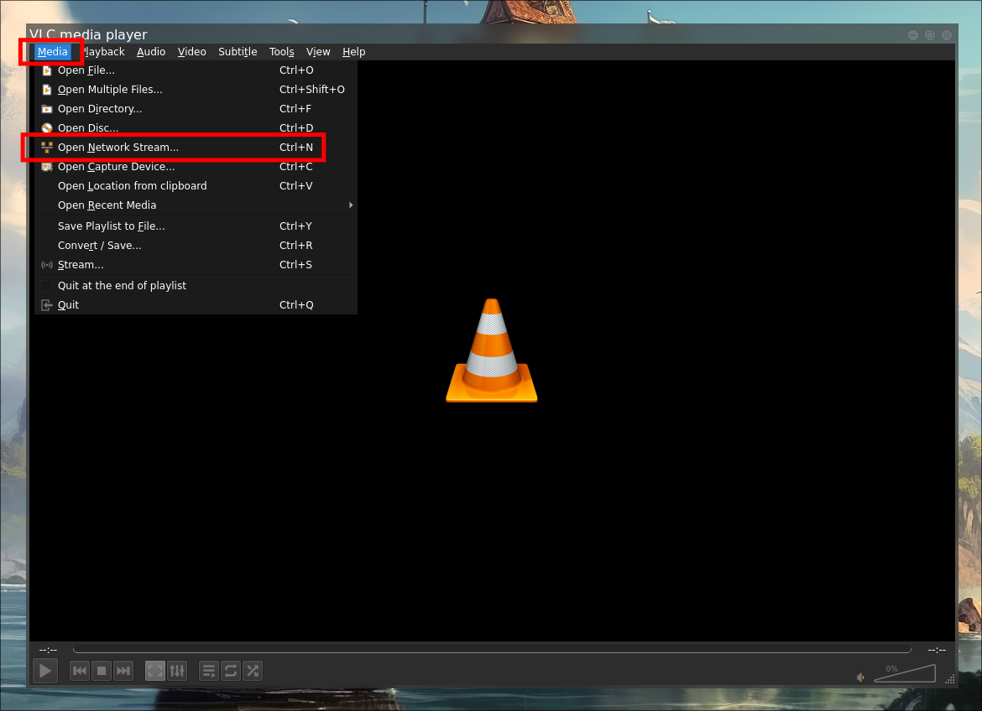Click the remaining time label
The height and width of the screenshot is (711, 982).
tap(937, 651)
